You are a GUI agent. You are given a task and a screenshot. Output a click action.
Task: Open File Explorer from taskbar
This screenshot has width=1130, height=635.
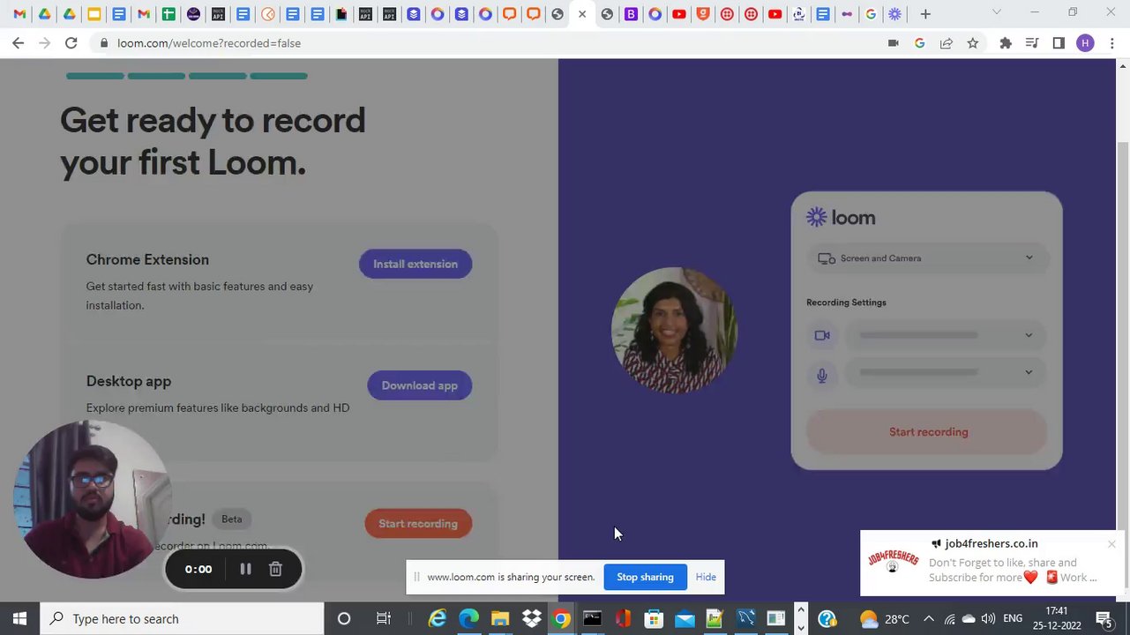500,619
